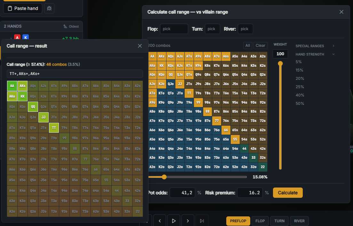Click 72o cell in call range result grid
The height and width of the screenshot is (226, 353).
(x=85, y=212)
